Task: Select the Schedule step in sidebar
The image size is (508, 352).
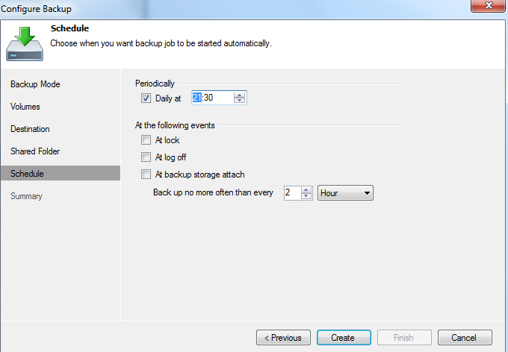Action: 61,174
